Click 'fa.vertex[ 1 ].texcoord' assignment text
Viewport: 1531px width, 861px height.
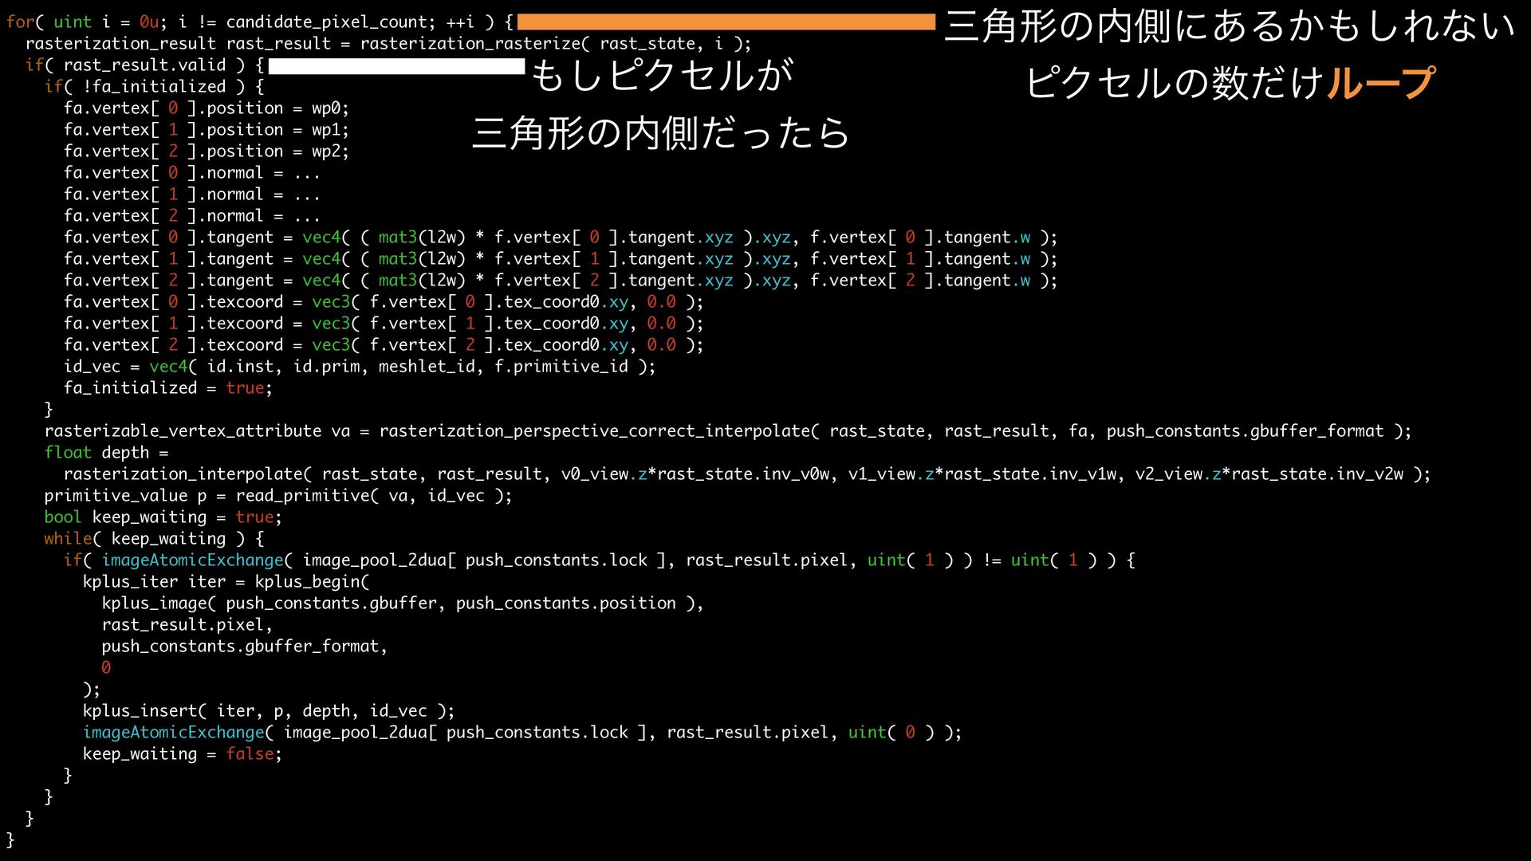coord(173,324)
